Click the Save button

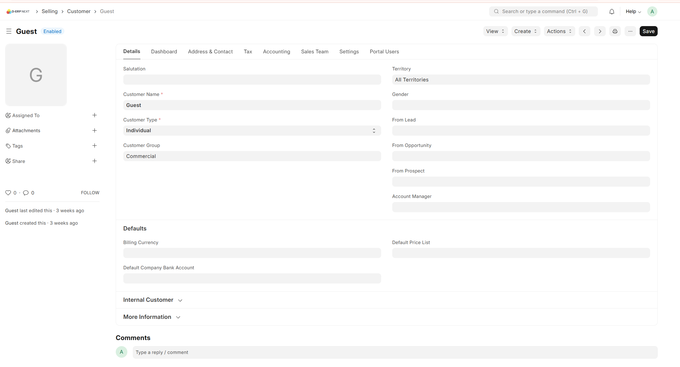[648, 31]
